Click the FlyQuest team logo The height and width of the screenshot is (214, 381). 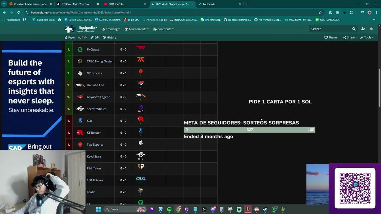coord(80,49)
